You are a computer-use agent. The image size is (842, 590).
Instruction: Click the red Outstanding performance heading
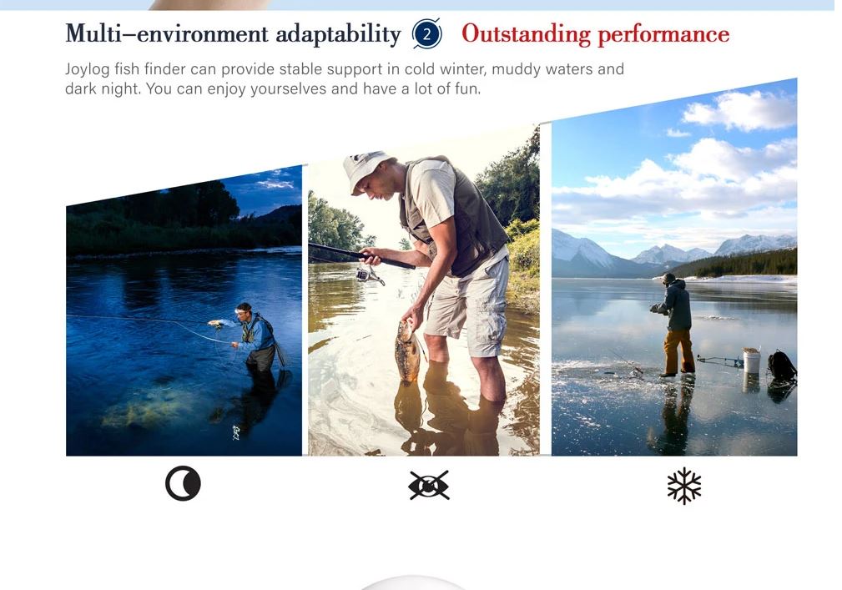596,34
